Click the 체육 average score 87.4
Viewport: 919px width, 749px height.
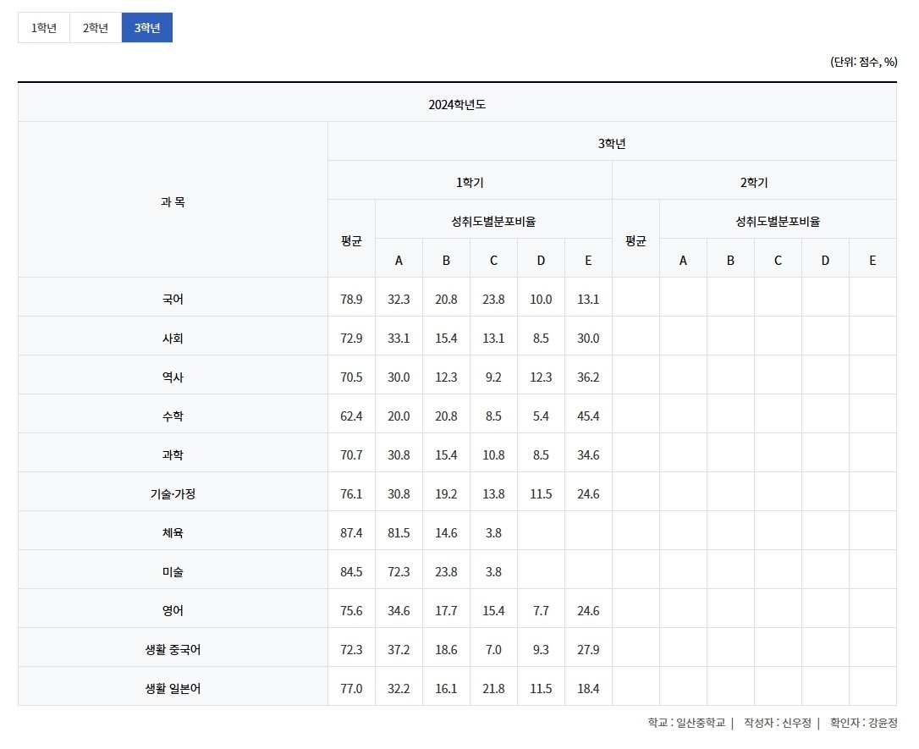pos(351,533)
